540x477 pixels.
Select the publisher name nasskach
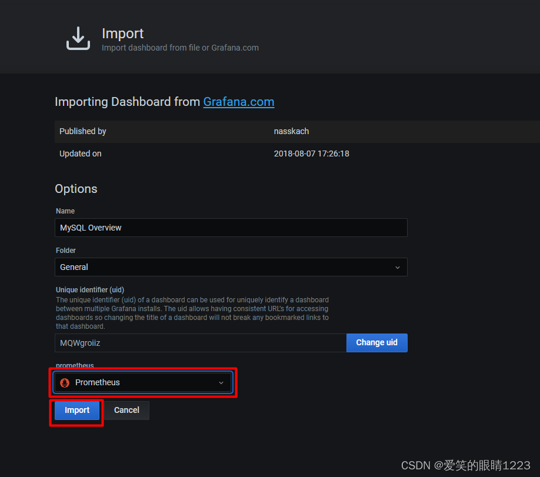click(291, 131)
